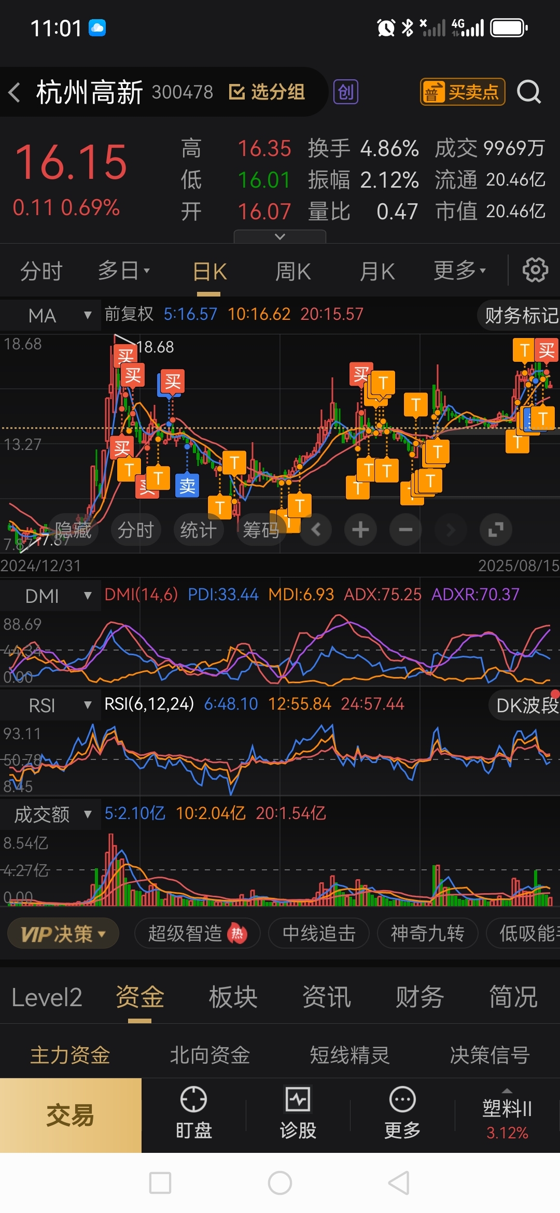Expand the 塑料II sector 3.12% panel
Screen dimensions: 560x1213
[x=507, y=1116]
